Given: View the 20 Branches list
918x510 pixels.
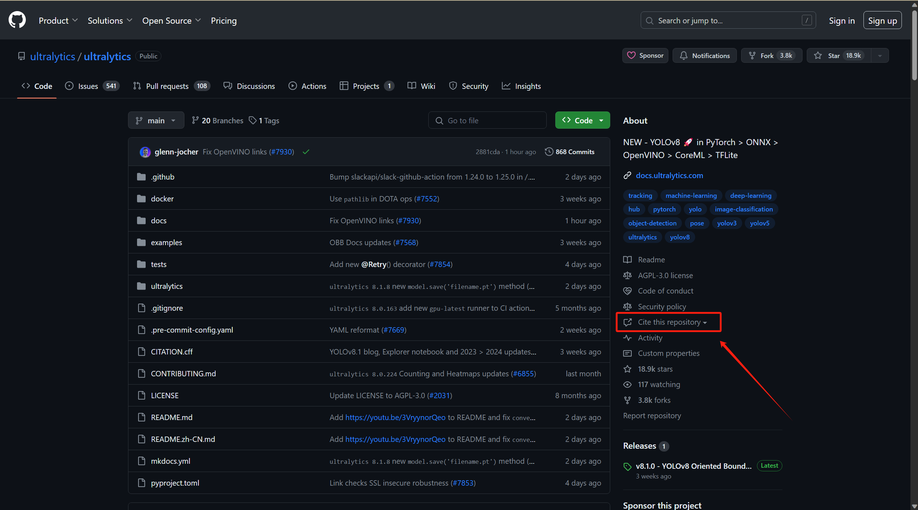Looking at the screenshot, I should click(x=217, y=120).
